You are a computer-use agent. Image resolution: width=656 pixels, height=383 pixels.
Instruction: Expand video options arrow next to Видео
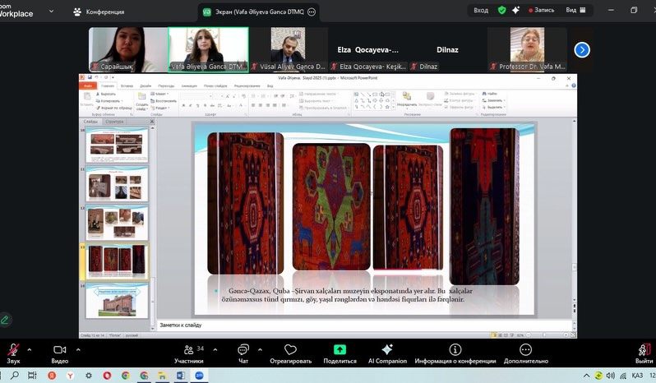[77, 349]
